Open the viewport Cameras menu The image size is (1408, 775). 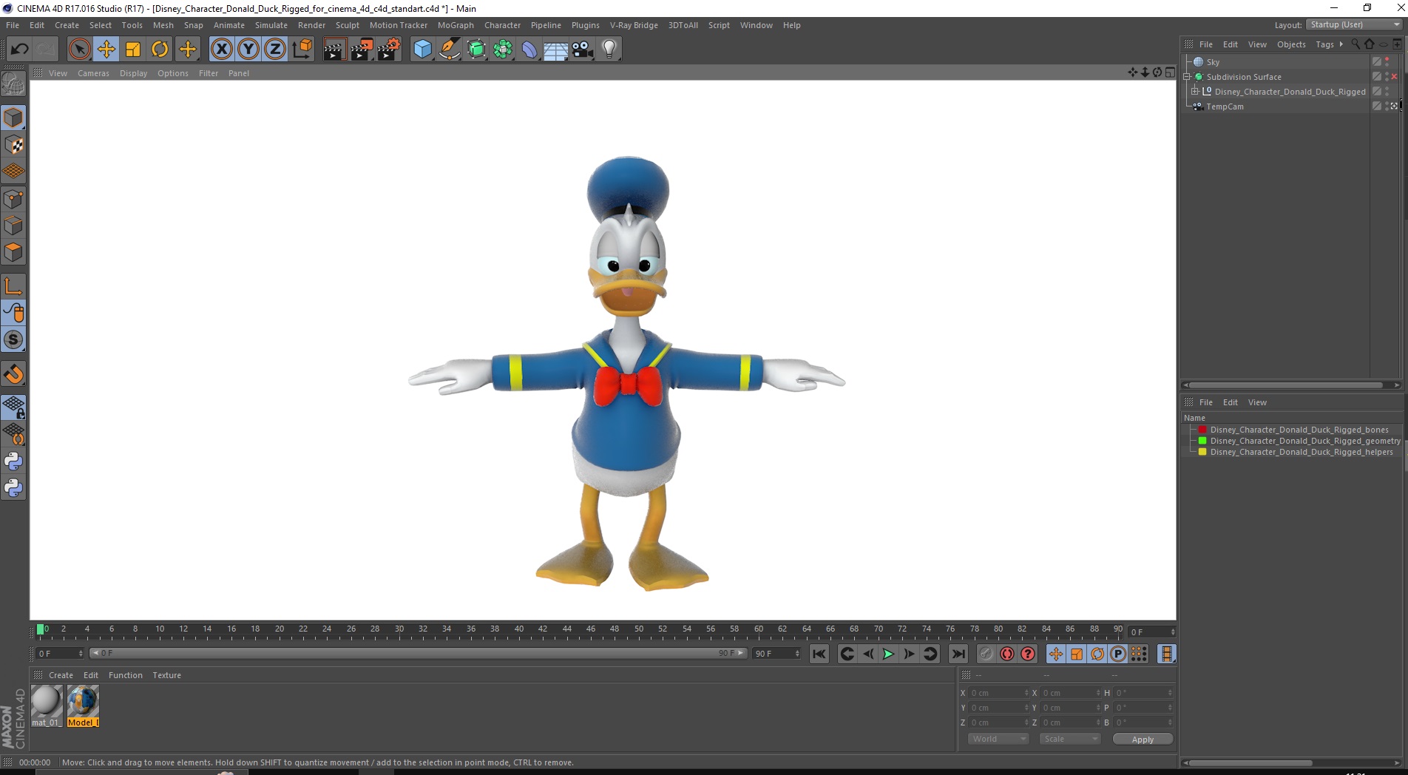[x=93, y=73]
